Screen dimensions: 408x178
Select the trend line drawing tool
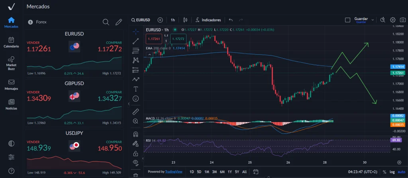[x=136, y=40]
